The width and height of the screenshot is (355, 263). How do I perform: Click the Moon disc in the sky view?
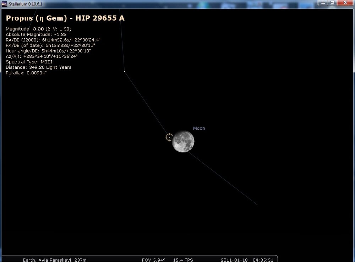[183, 141]
